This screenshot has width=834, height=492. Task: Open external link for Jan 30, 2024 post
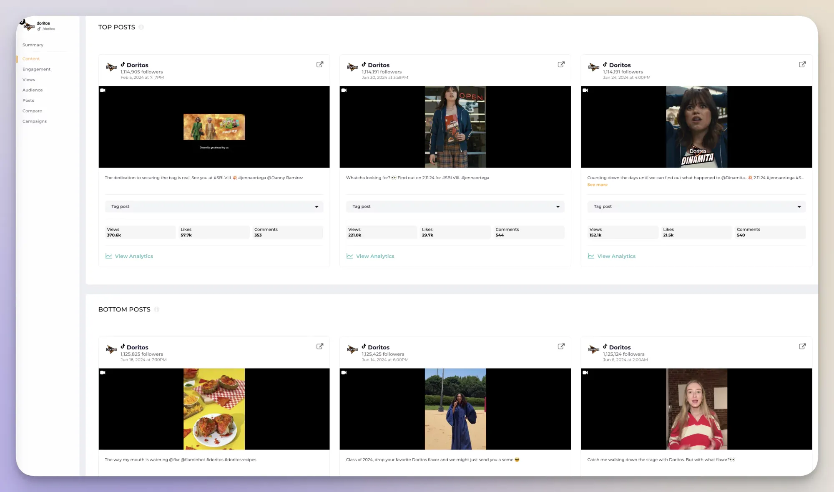[561, 64]
